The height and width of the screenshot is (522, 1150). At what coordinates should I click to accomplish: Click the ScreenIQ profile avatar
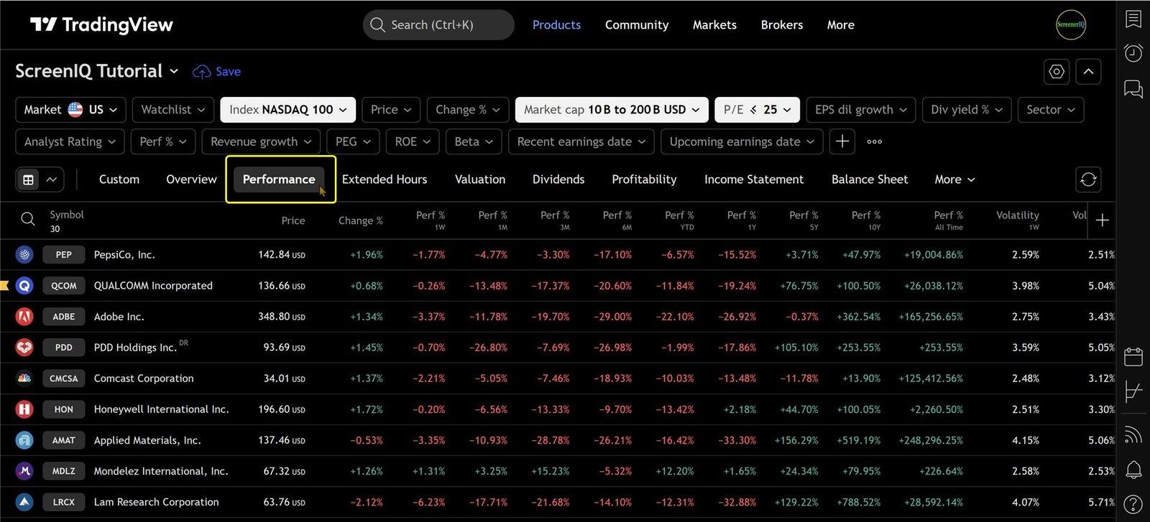pyautogui.click(x=1071, y=25)
